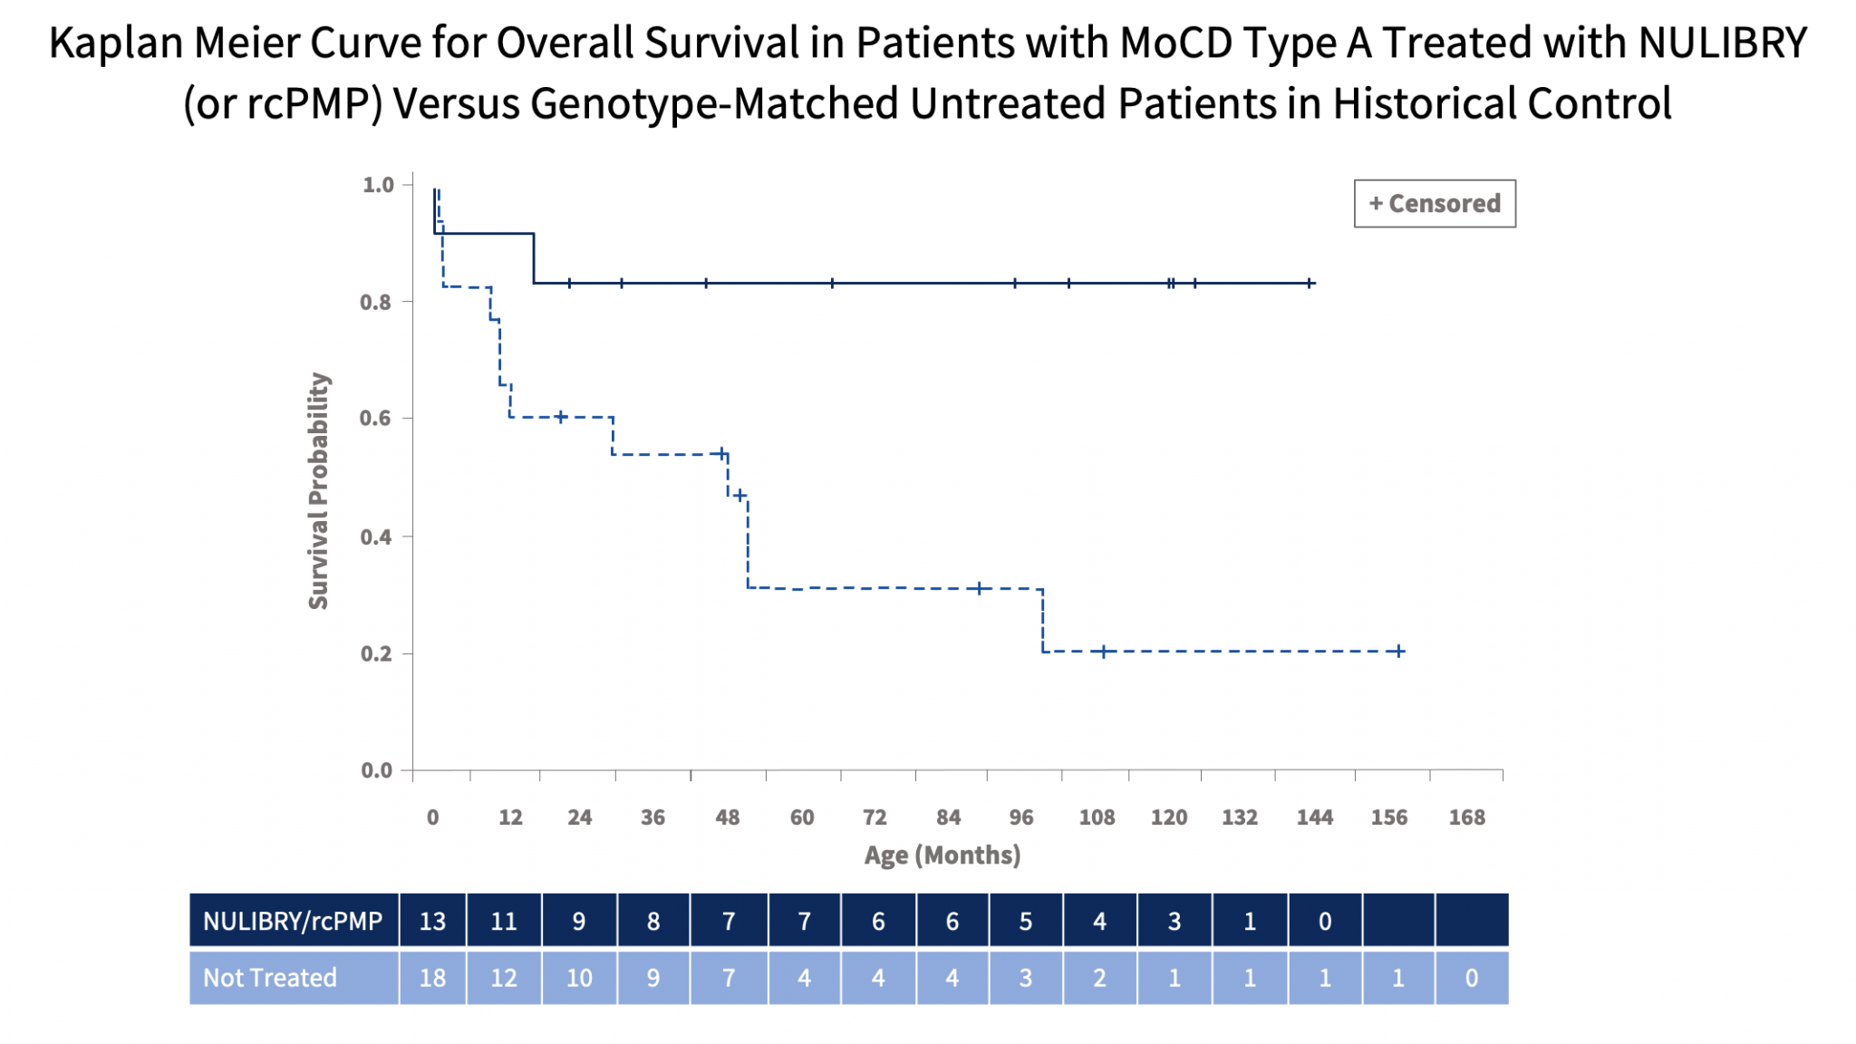Viewport: 1856px width, 1044px height.
Task: Click the 1.0 tick label on y-axis
Action: coord(378,185)
